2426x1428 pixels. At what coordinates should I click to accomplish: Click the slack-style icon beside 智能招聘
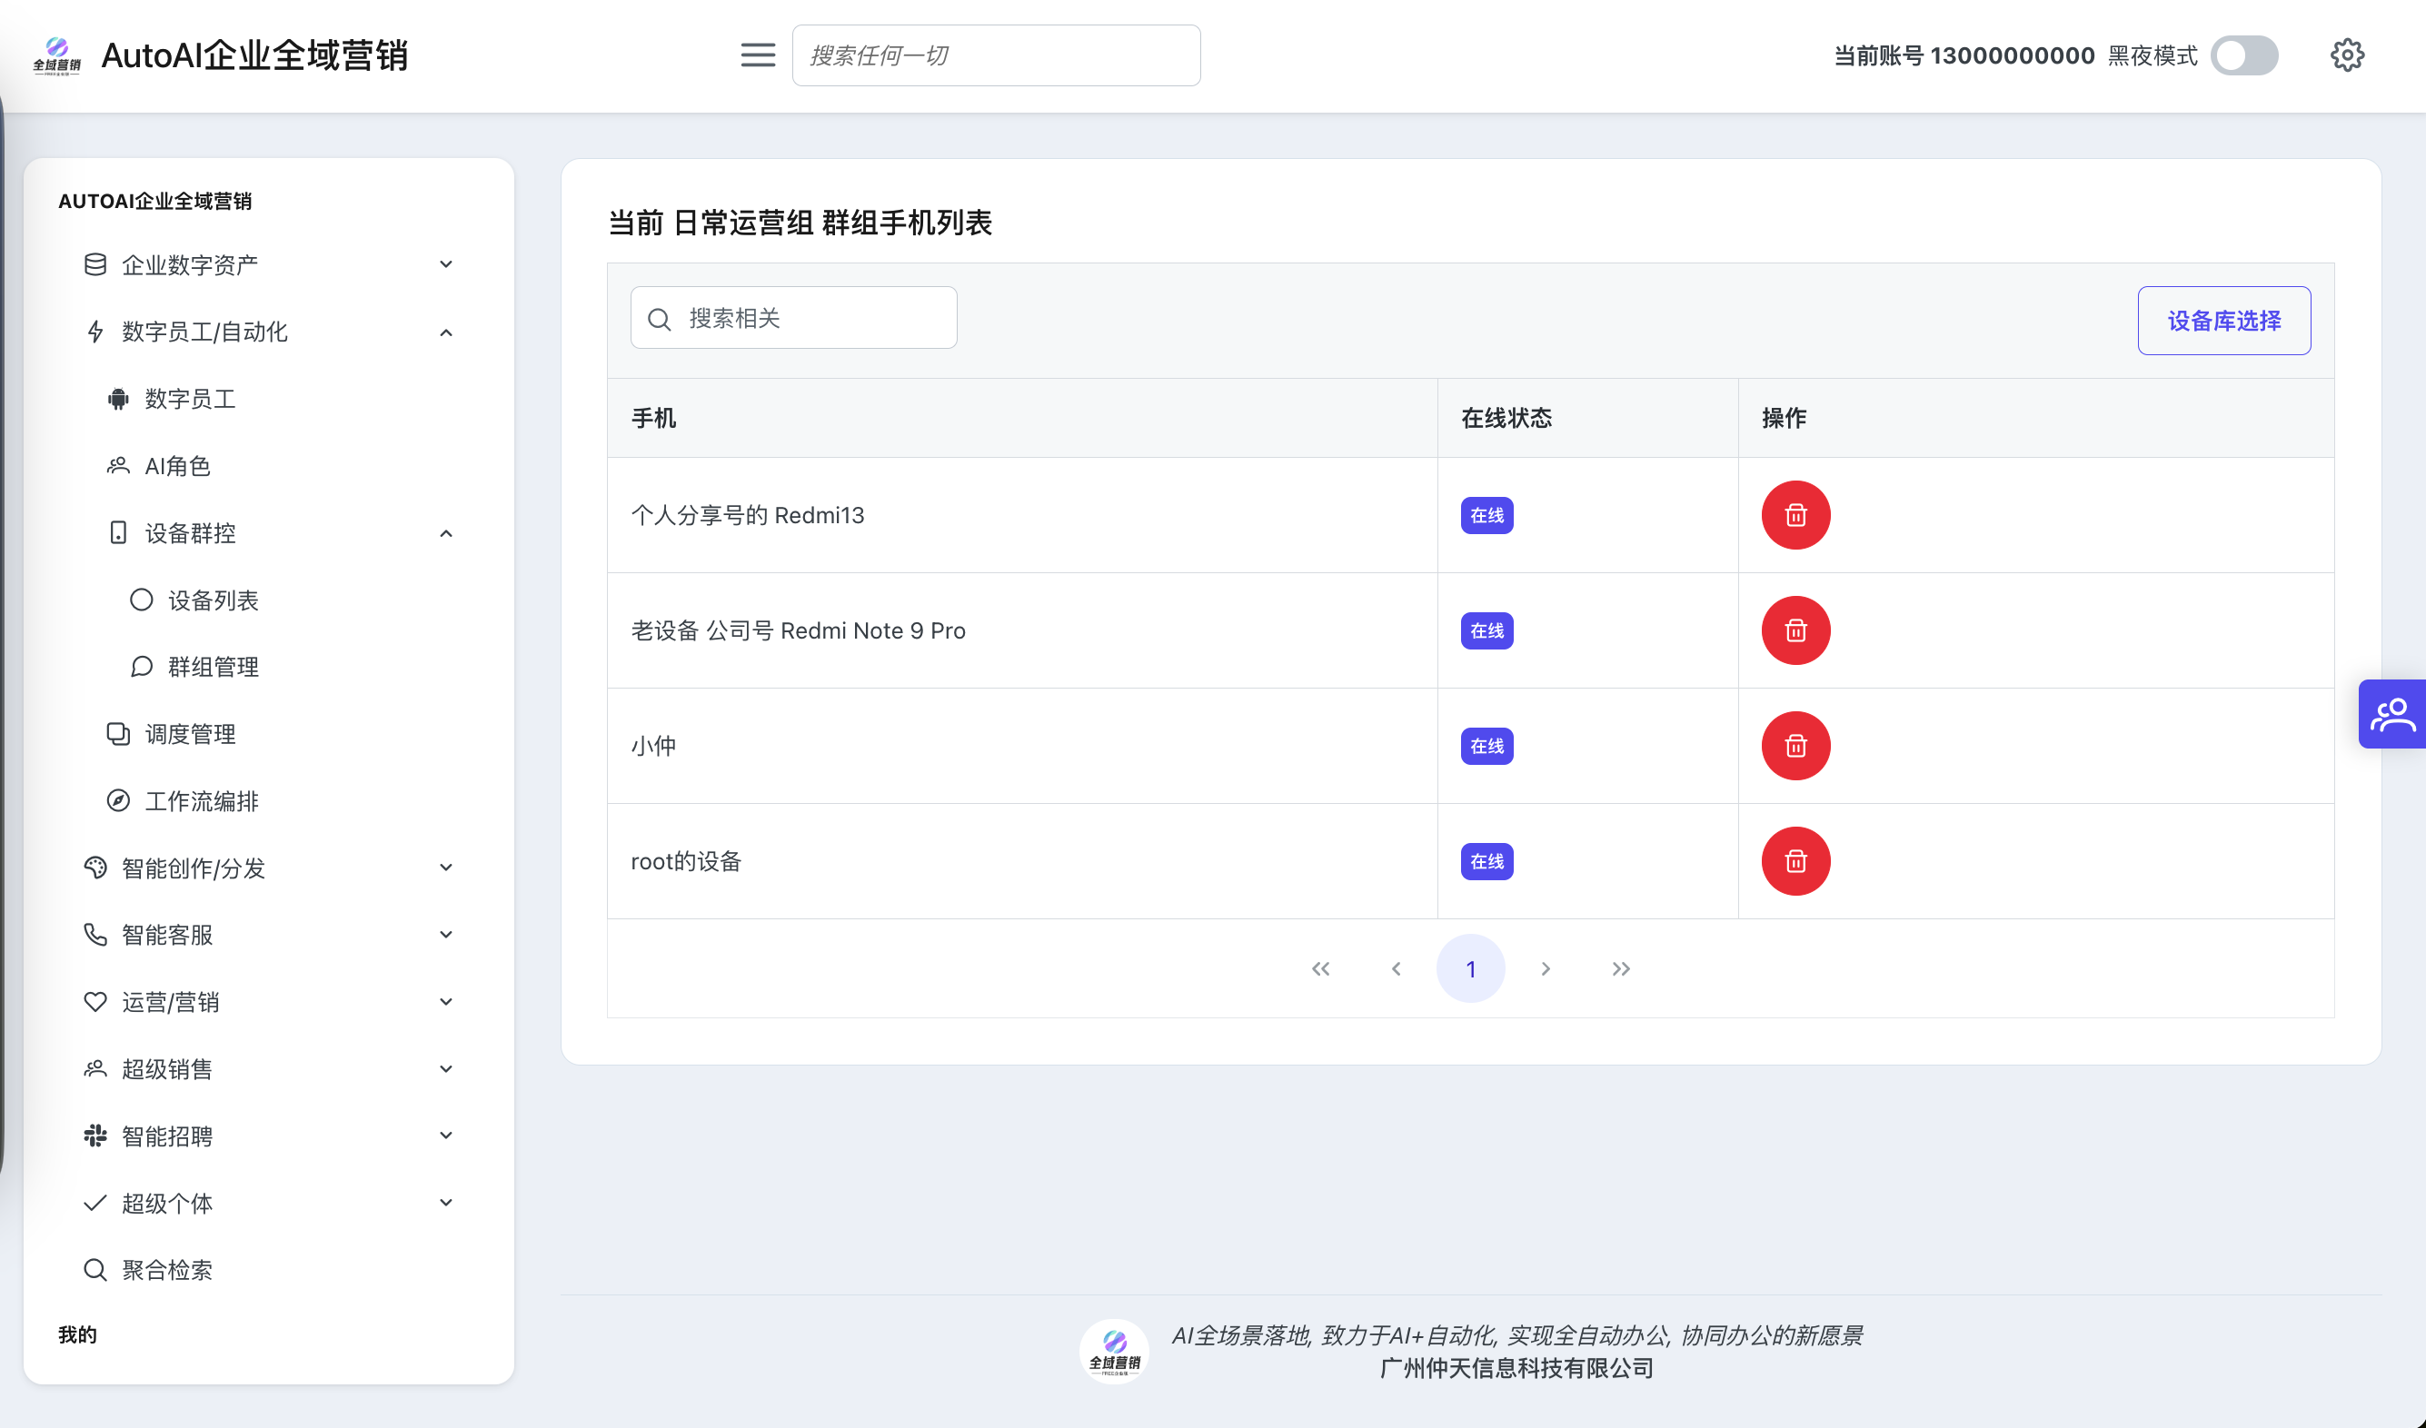tap(94, 1135)
